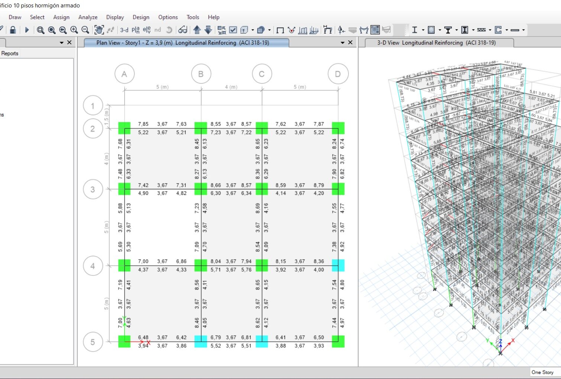Expand the Steel Frame Design dropdown arrow
This screenshot has height=379, width=561.
tap(423, 30)
